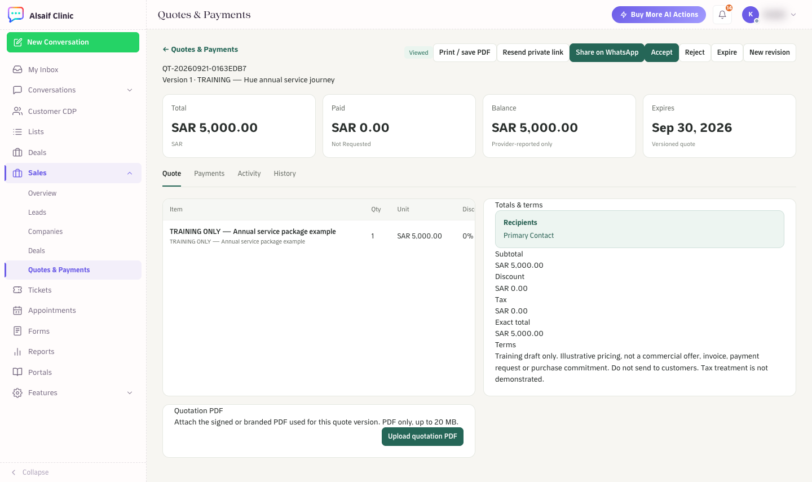Open Overview under Sales
Image resolution: width=812 pixels, height=482 pixels.
pos(42,193)
